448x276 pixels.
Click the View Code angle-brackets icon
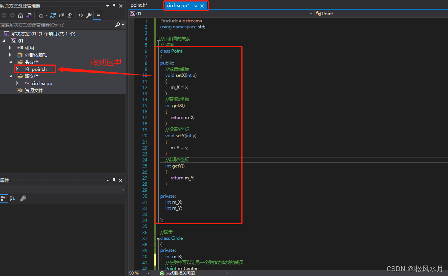(81, 15)
